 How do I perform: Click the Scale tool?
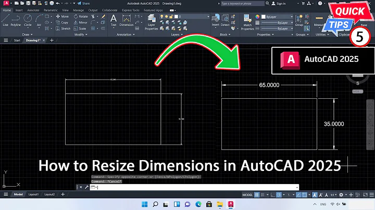click(80, 29)
